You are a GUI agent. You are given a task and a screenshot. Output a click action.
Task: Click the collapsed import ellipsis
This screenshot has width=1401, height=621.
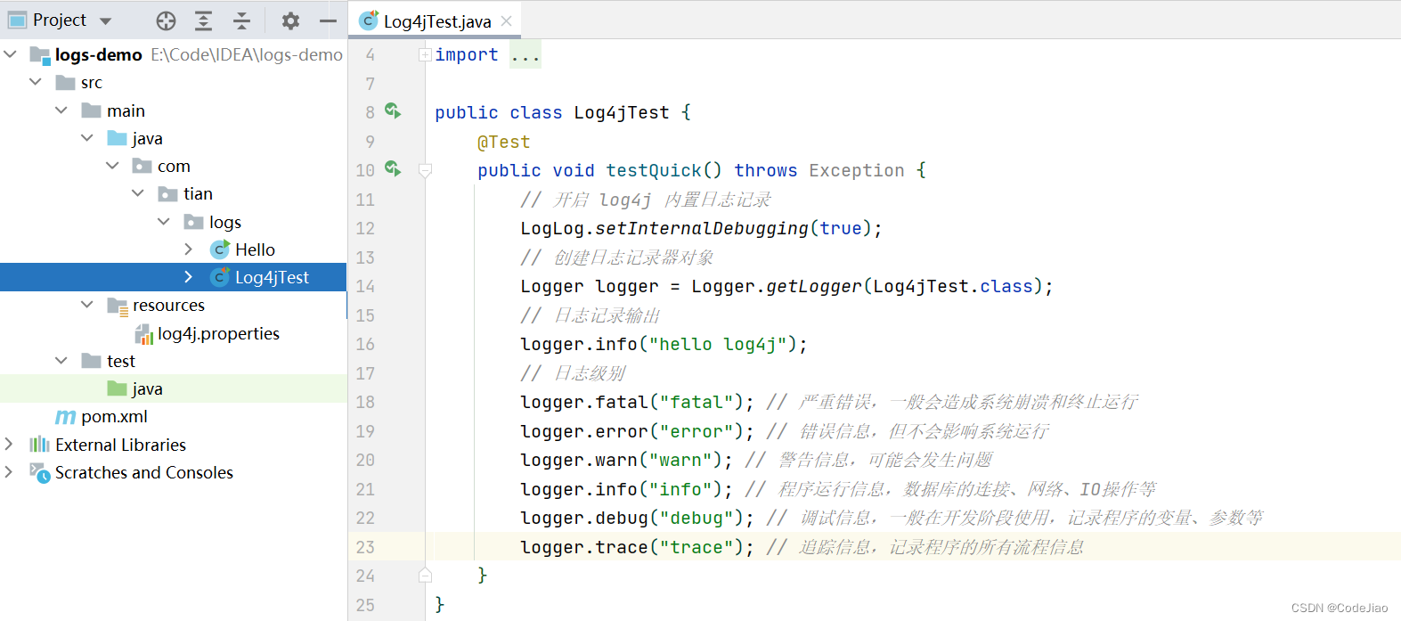[525, 55]
